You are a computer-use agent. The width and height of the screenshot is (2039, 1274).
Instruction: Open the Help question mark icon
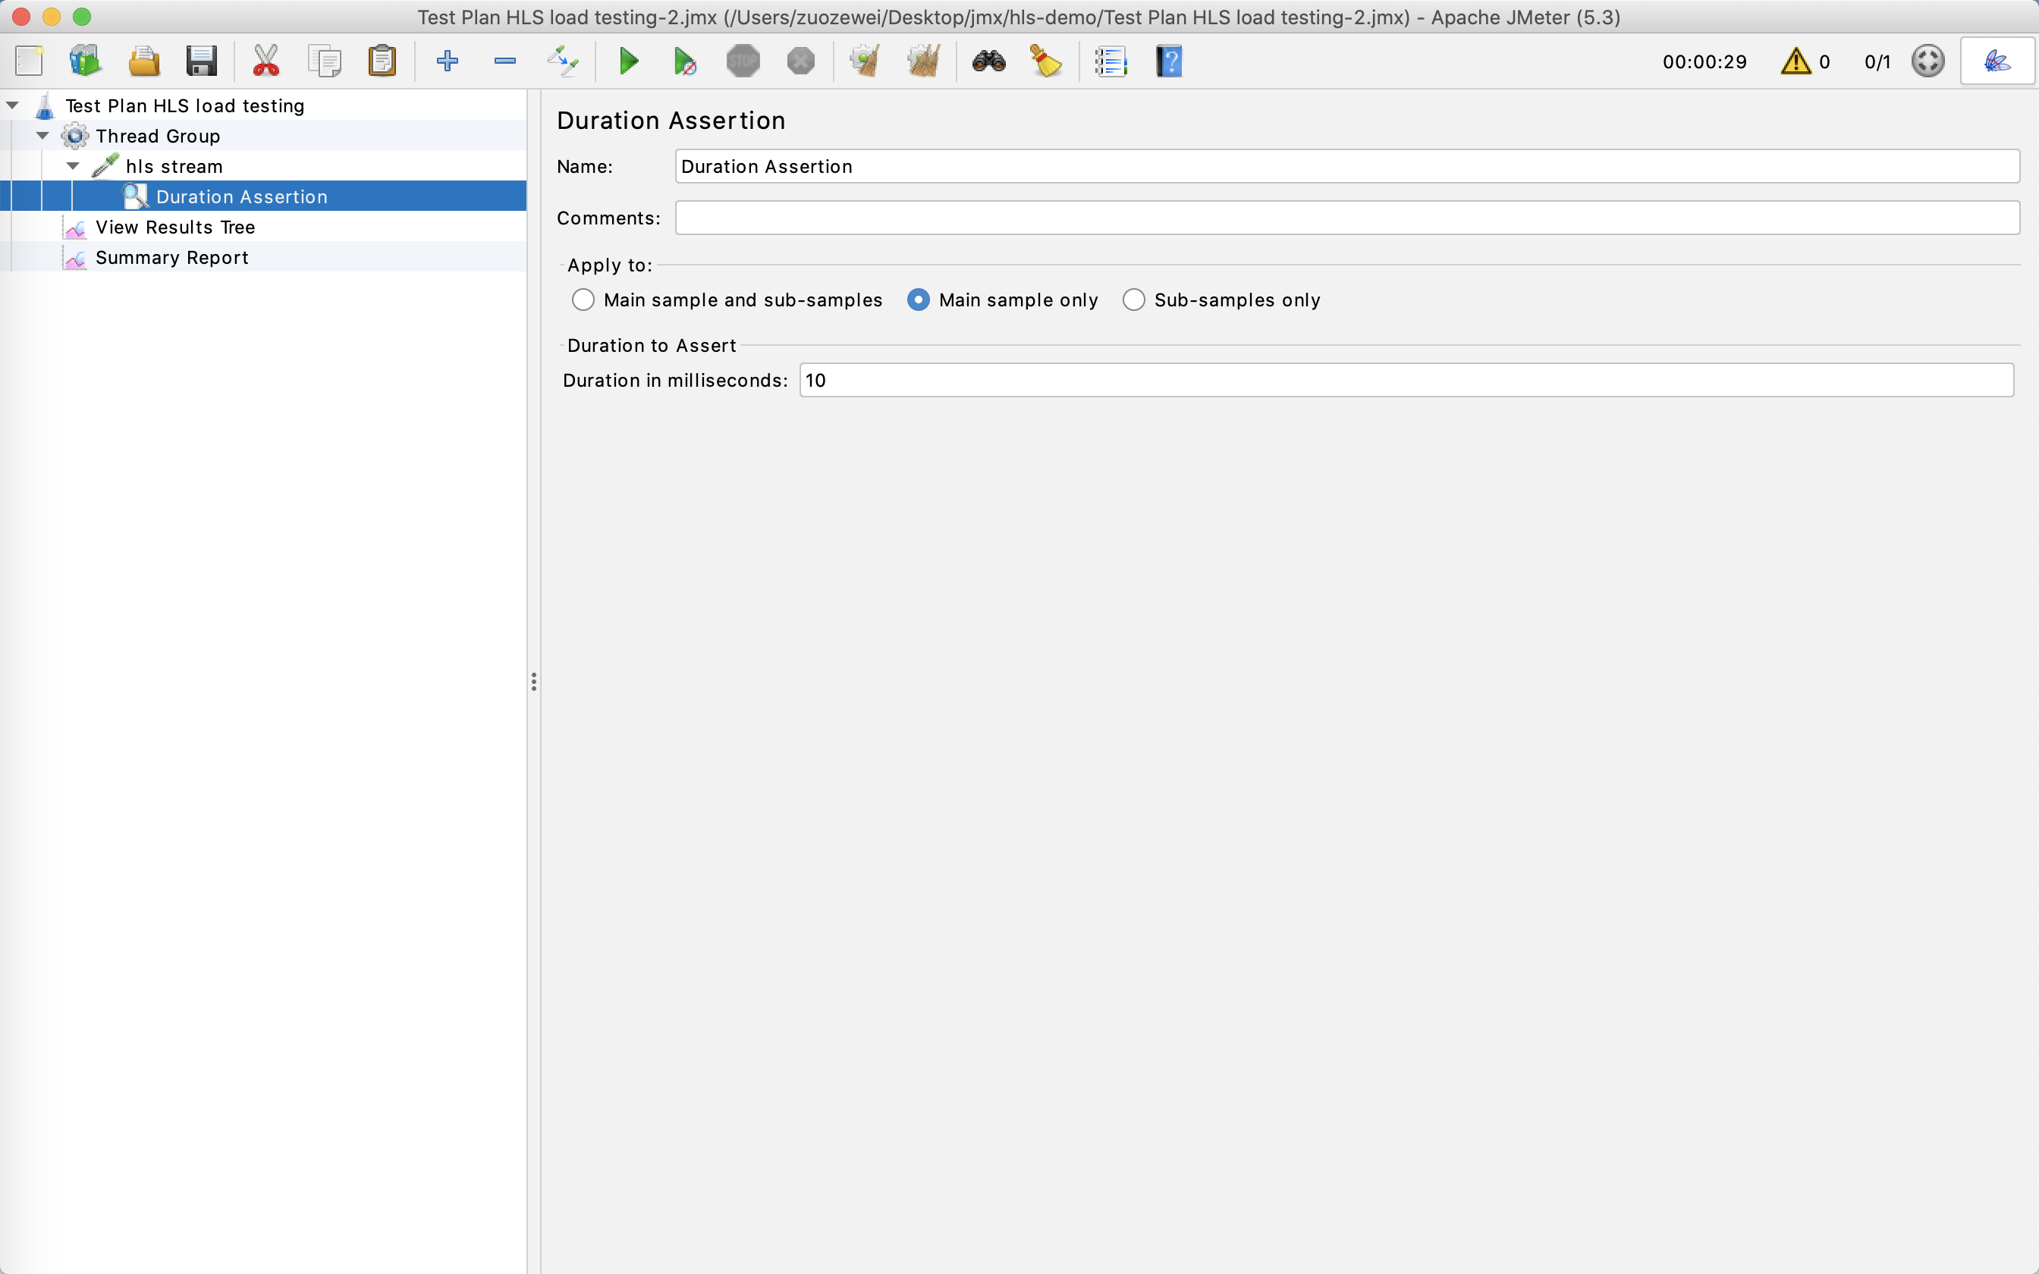click(1169, 61)
